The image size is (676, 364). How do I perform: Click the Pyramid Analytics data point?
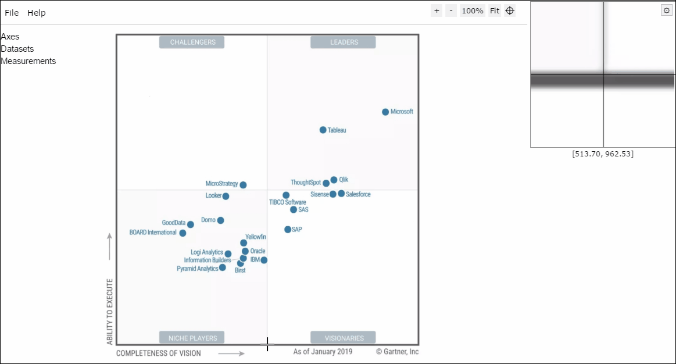[x=223, y=267]
